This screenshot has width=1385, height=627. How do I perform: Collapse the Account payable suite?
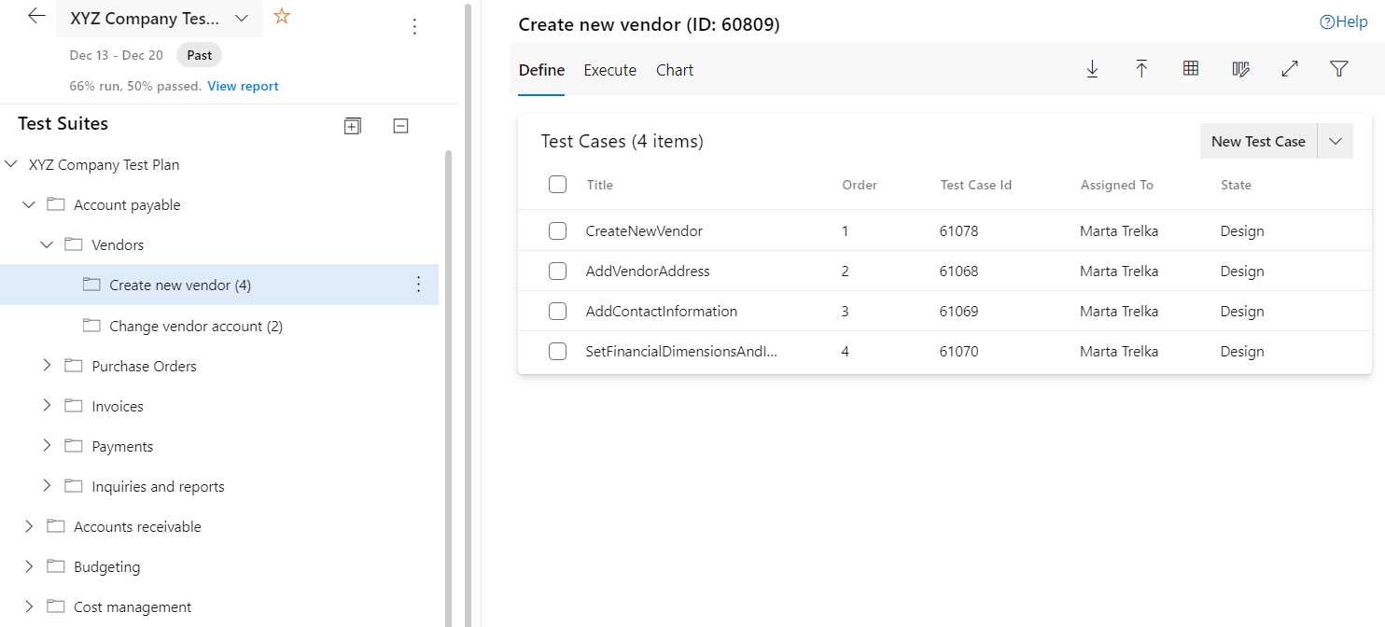coord(29,204)
